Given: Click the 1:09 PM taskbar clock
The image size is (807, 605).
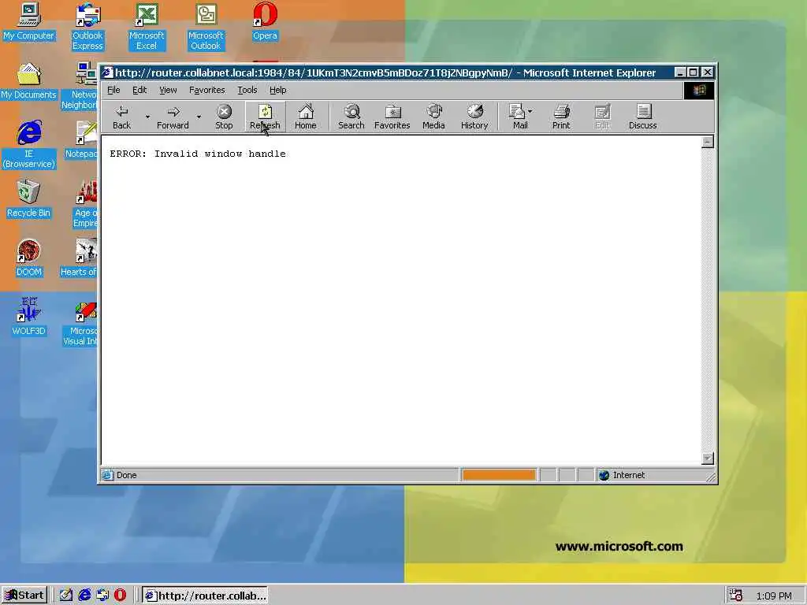Looking at the screenshot, I should tap(774, 596).
